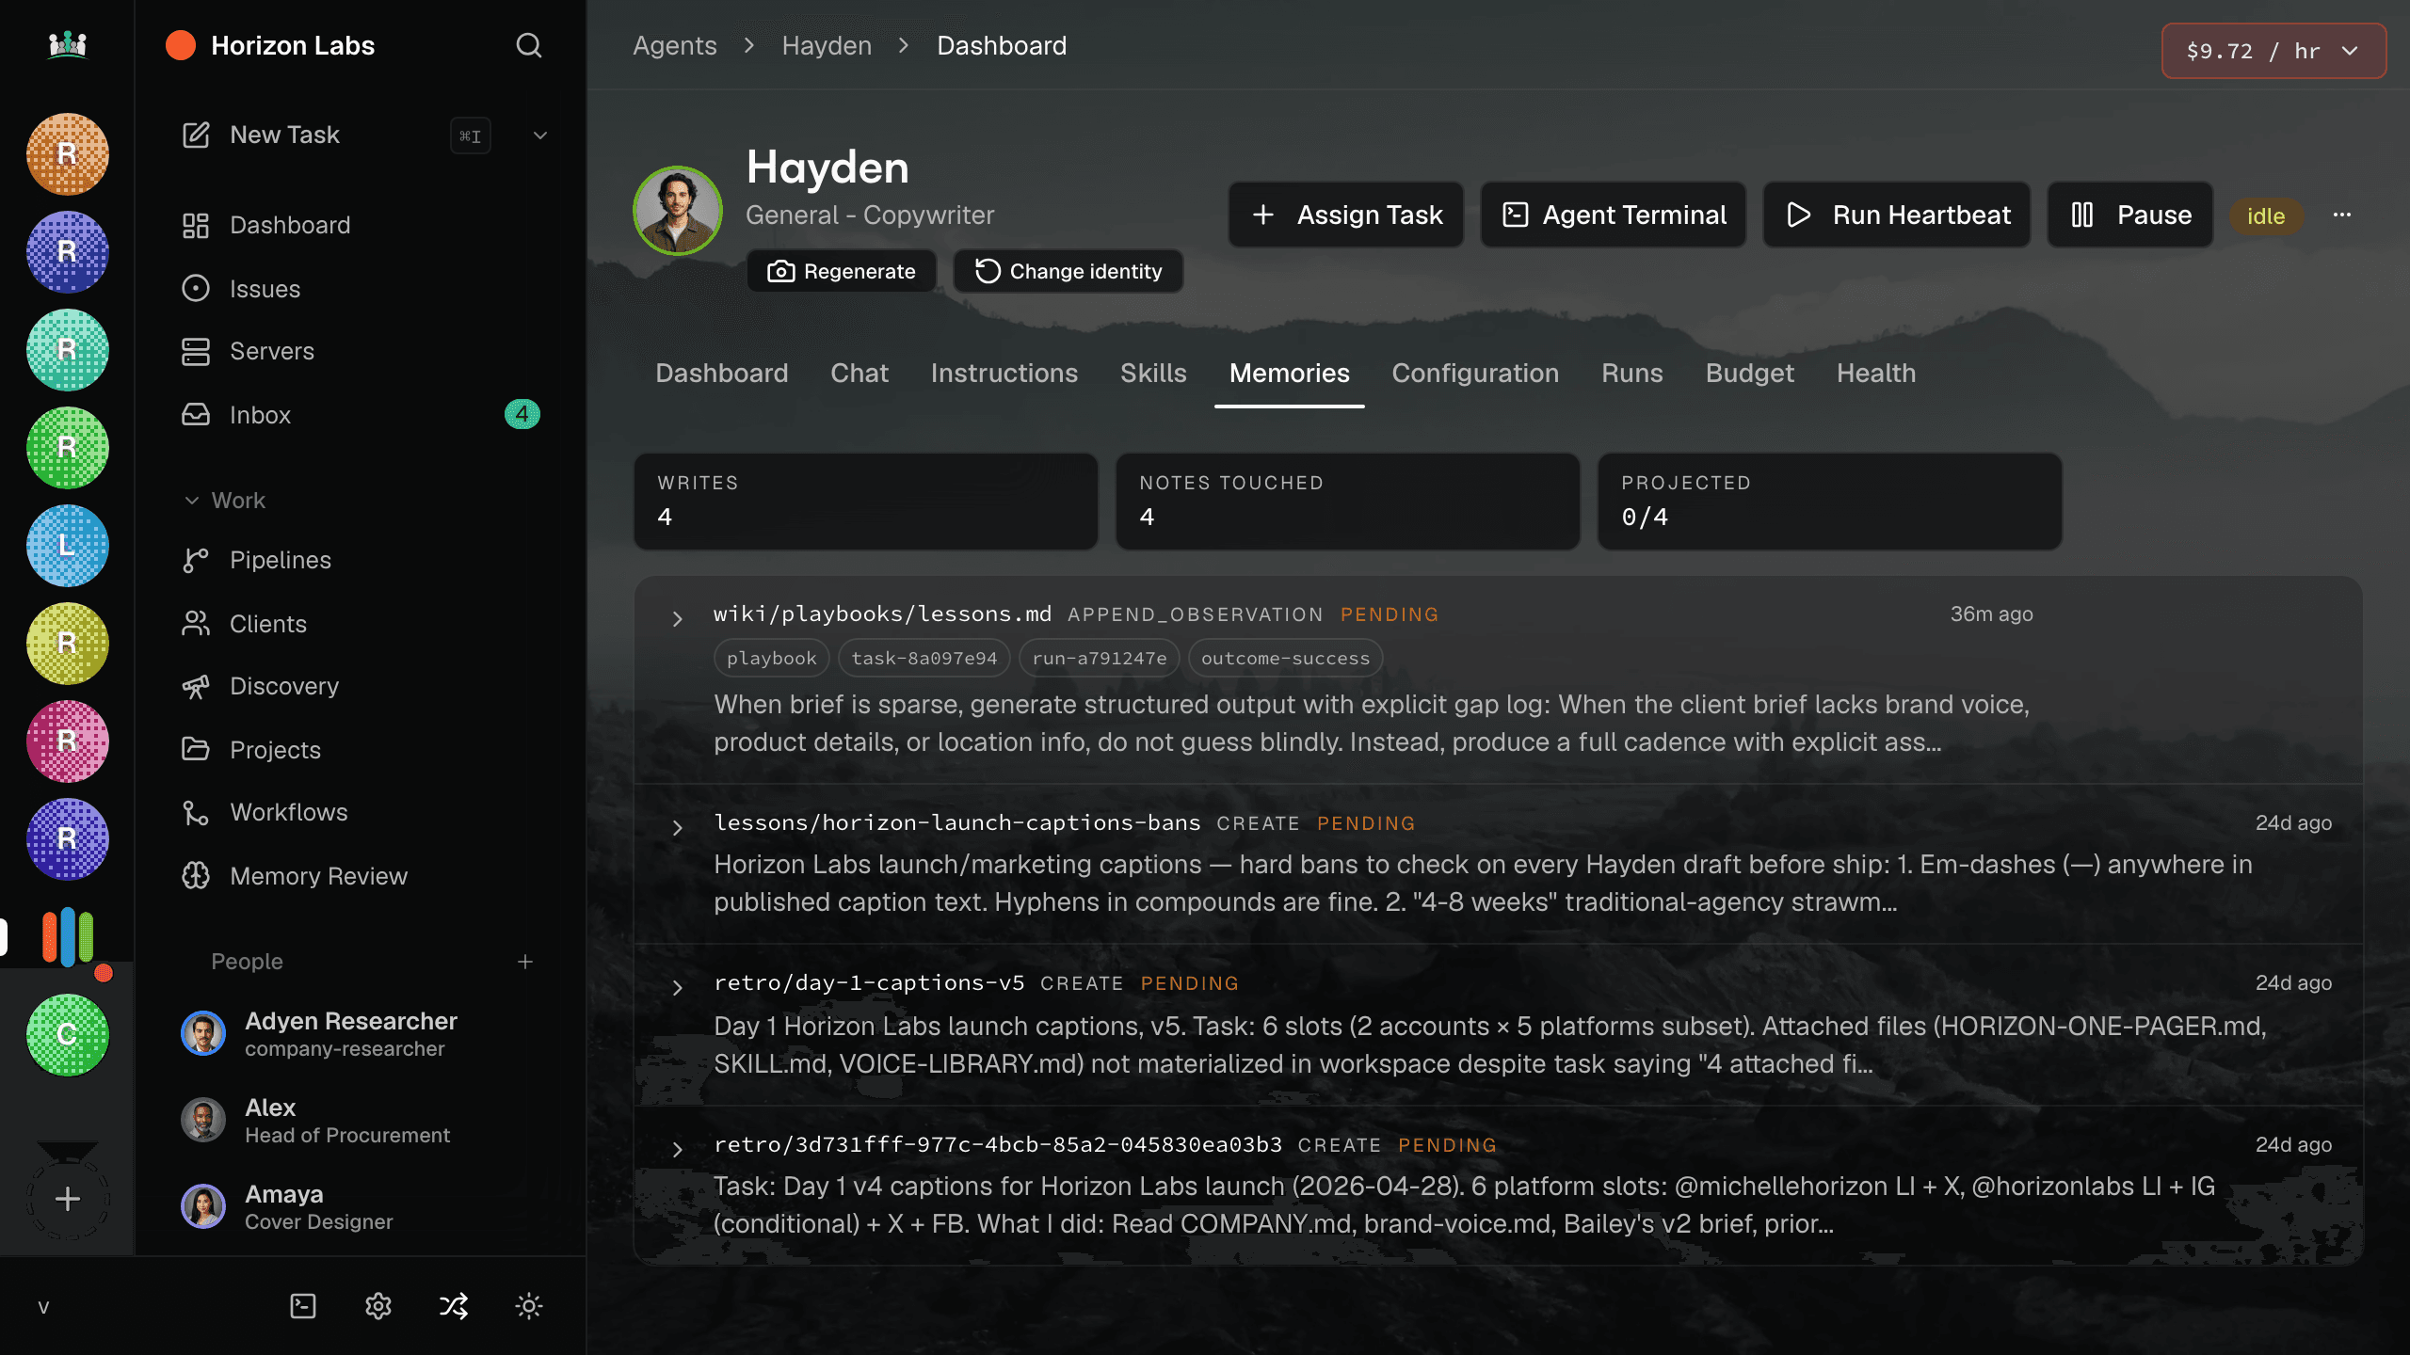Image resolution: width=2410 pixels, height=1355 pixels.
Task: Toggle light theme with the sun icon
Action: (529, 1306)
